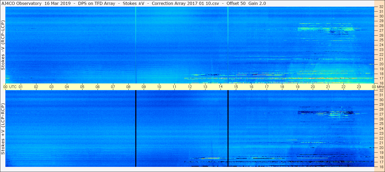Select the 01 hour tick on time axis
This screenshot has width=385, height=172.
21,87
